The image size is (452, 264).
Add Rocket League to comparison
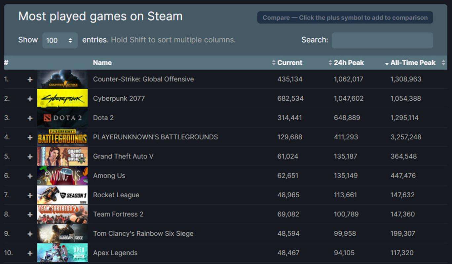(x=30, y=195)
